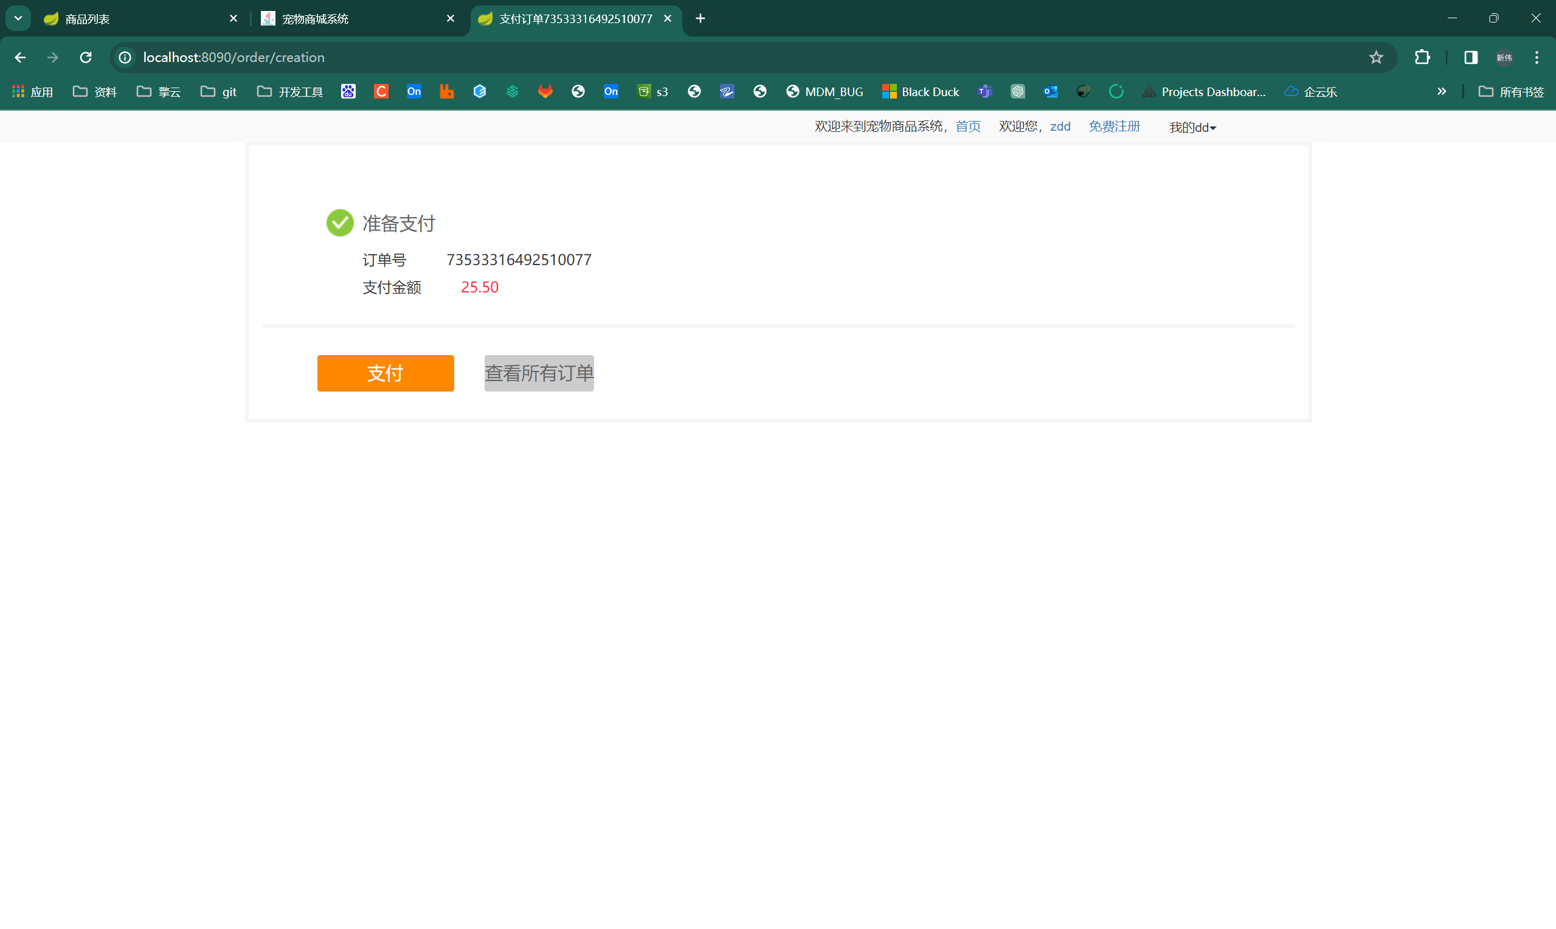Toggle the browser side panel
Image resolution: width=1556 pixels, height=929 pixels.
[x=1470, y=58]
